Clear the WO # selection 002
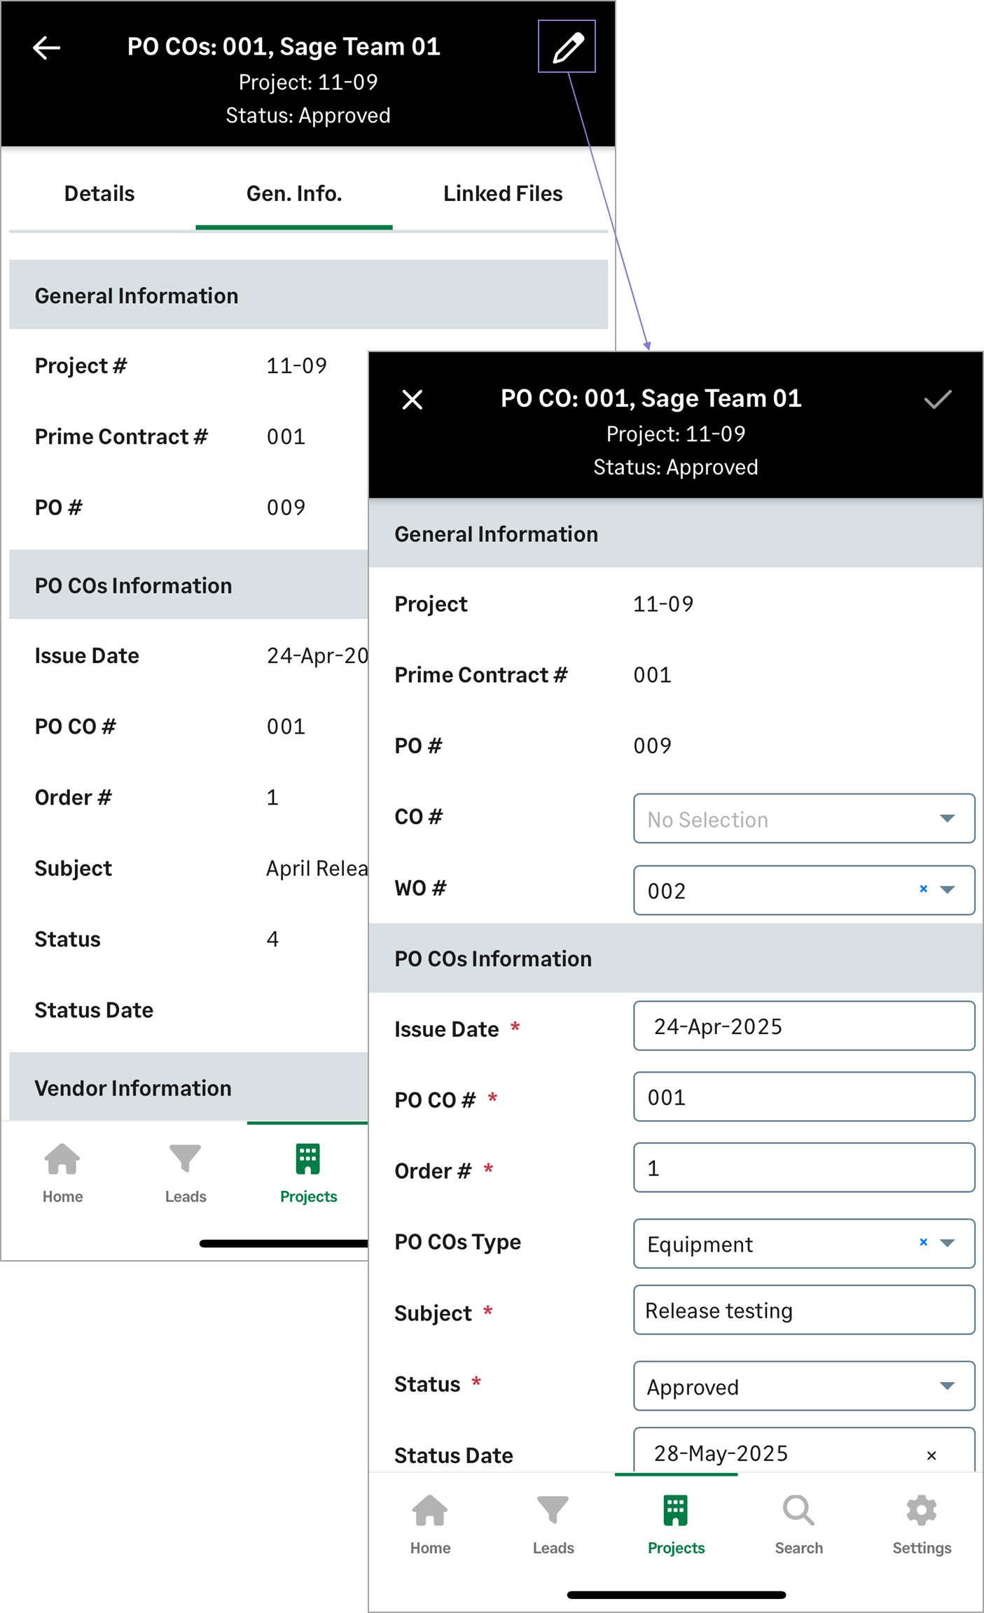 tap(923, 889)
